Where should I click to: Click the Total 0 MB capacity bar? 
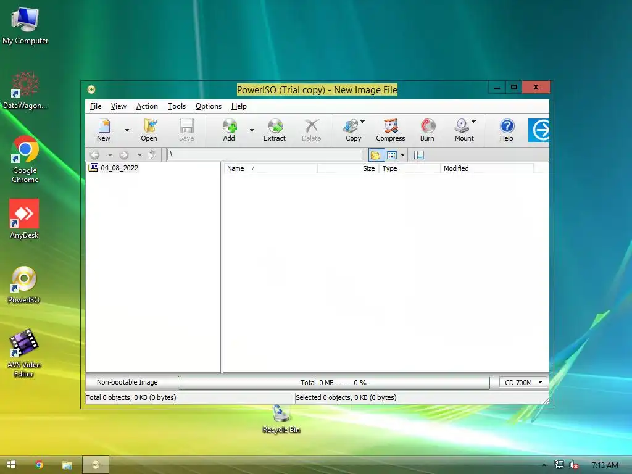(334, 383)
